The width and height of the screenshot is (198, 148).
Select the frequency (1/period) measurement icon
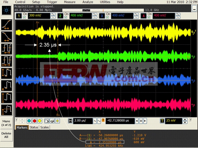[7, 61]
